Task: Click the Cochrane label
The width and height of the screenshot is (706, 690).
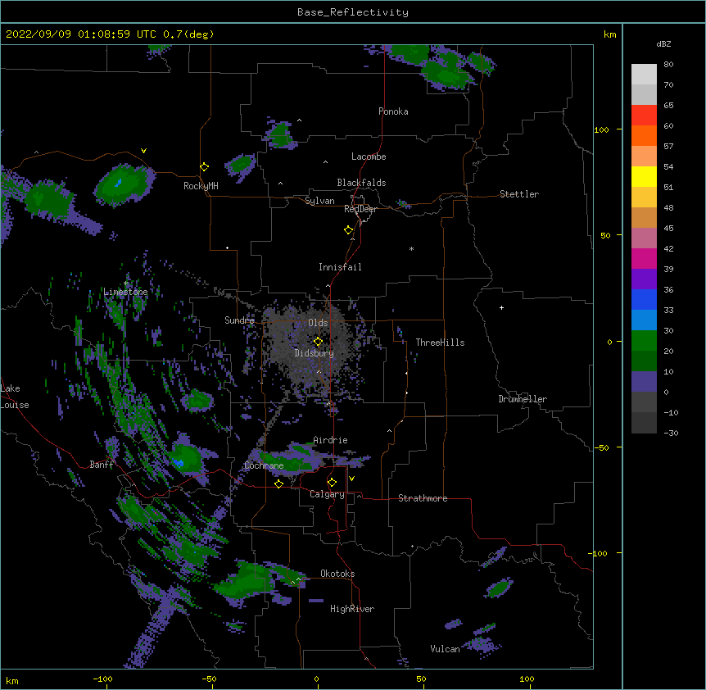Action: point(264,465)
